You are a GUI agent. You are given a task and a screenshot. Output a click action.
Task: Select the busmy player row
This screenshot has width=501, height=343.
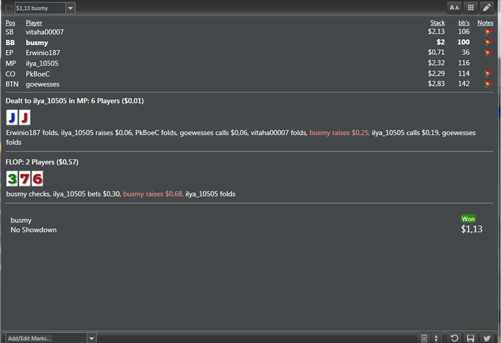coord(249,42)
